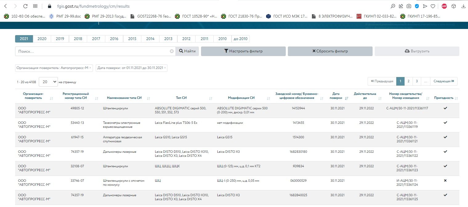Switch to the 2020 year tab
The width and height of the screenshot is (468, 207).
(42, 39)
